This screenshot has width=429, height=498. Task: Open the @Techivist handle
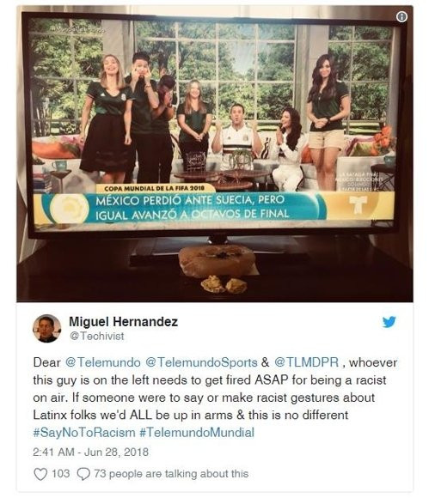96,336
